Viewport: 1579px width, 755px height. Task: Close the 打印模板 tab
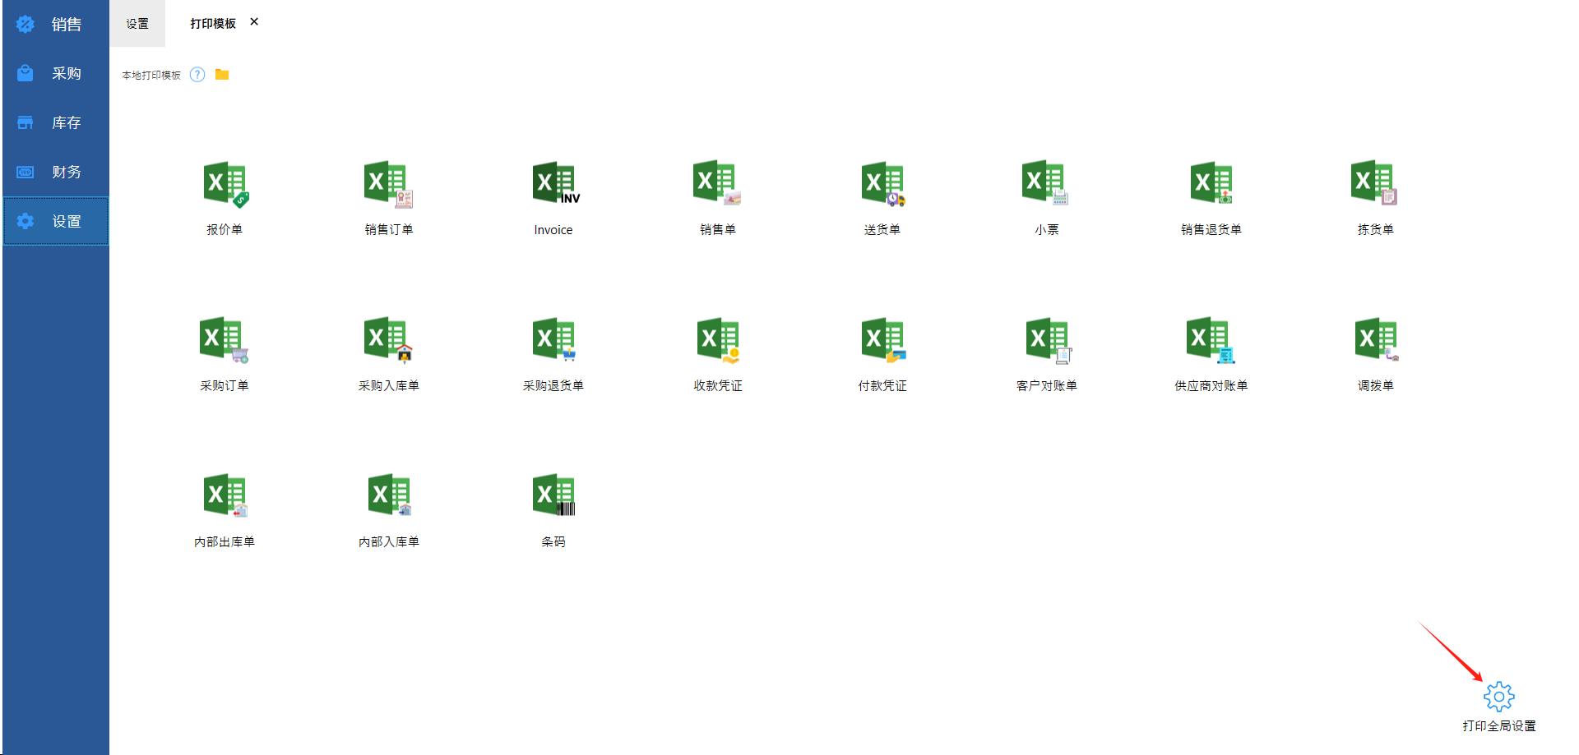[x=254, y=22]
